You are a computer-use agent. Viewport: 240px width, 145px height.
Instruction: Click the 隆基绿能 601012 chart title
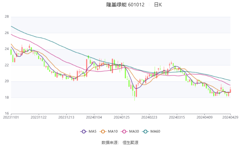pyautogui.click(x=126, y=5)
